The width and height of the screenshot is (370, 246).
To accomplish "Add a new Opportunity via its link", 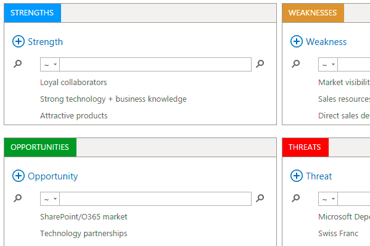I will point(53,176).
